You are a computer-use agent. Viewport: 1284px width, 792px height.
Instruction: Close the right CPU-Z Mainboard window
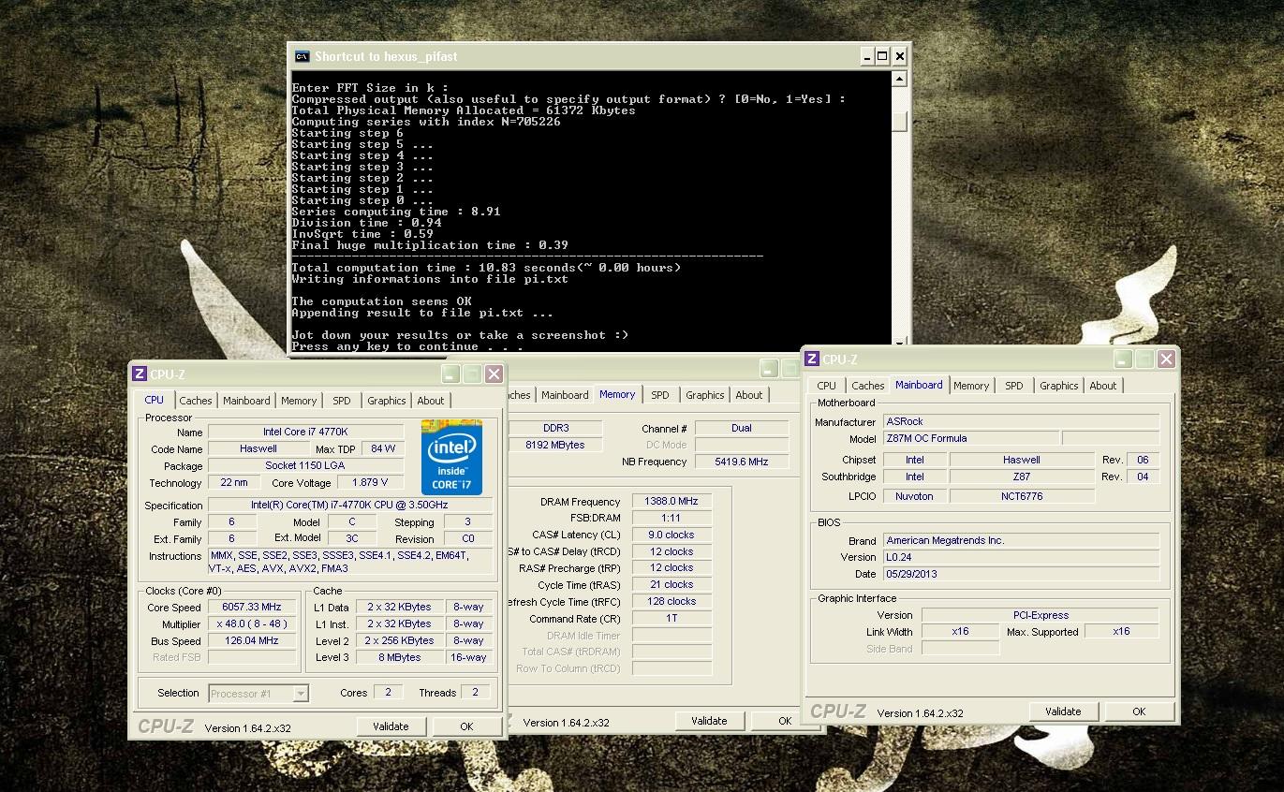tap(1166, 359)
